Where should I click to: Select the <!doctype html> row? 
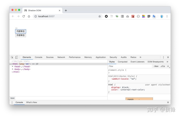pos(58,61)
